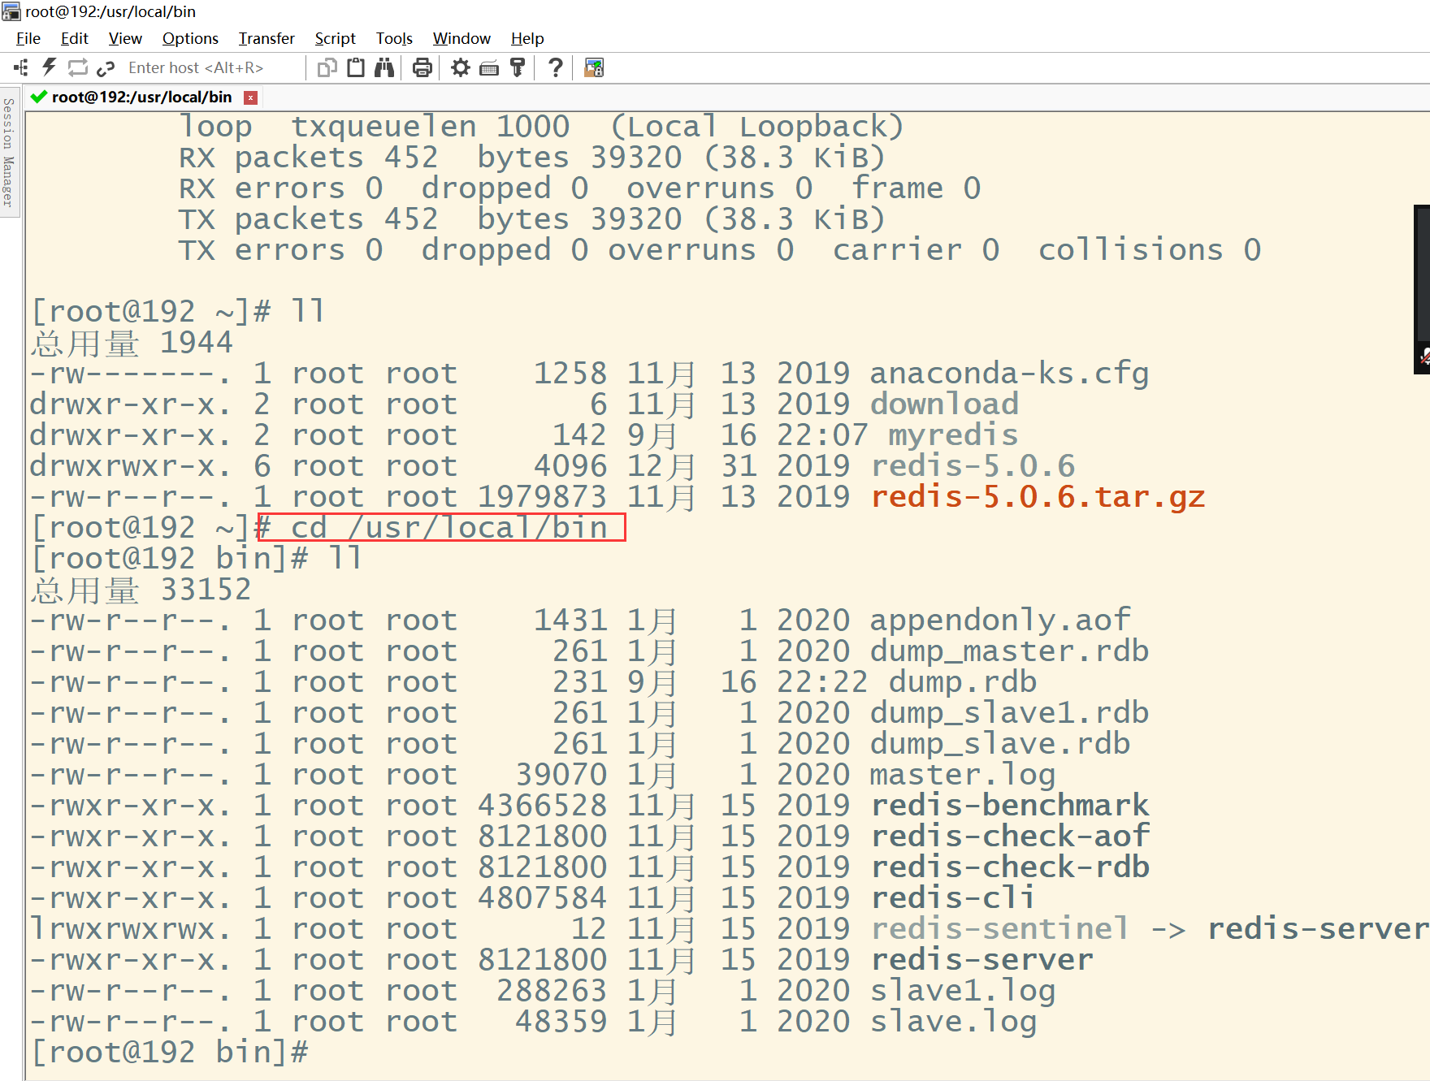Click the redis-check-rdb executable name
The width and height of the screenshot is (1430, 1081).
click(1010, 867)
